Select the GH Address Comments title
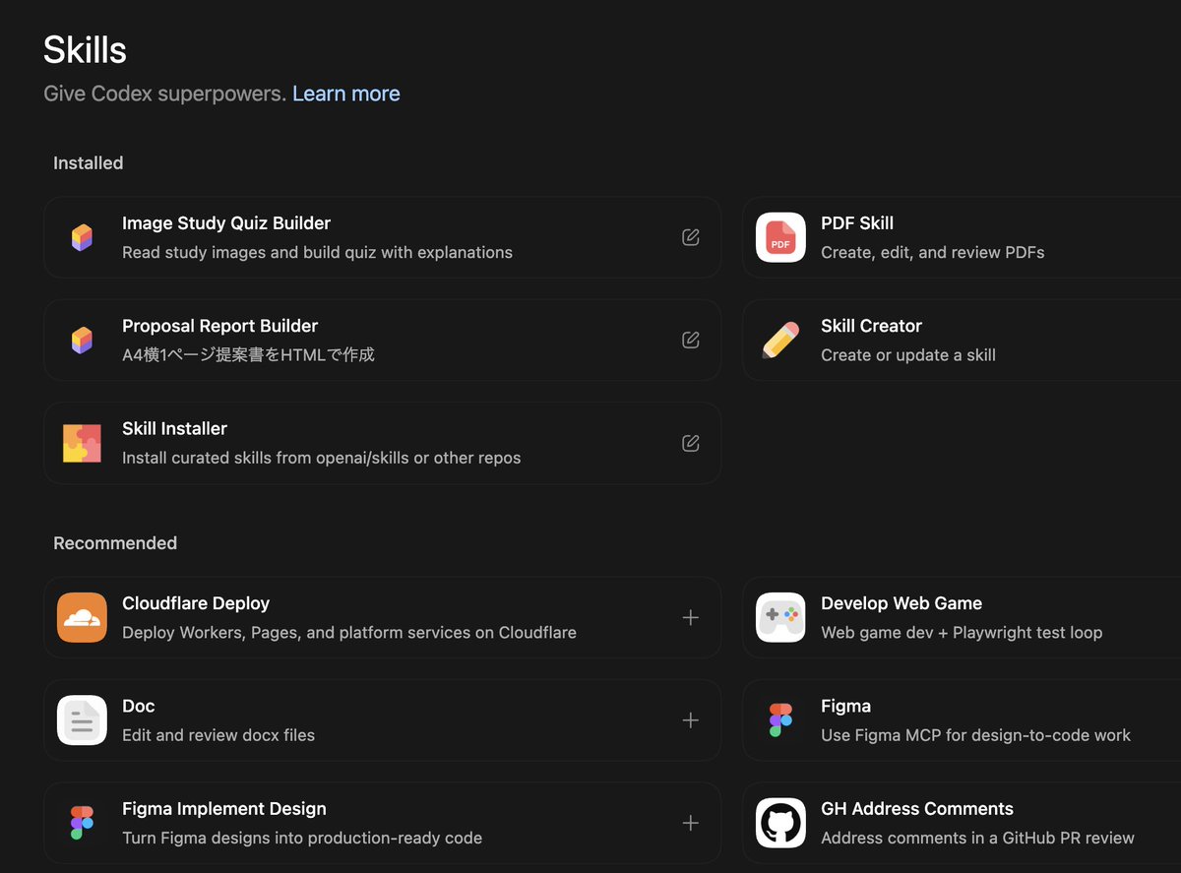This screenshot has width=1181, height=873. click(917, 809)
